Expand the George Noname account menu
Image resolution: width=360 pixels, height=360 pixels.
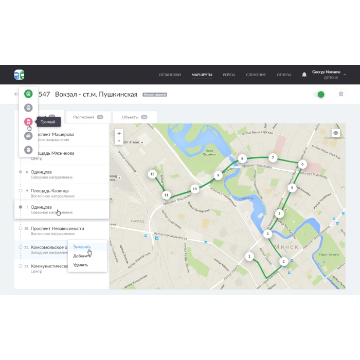[345, 75]
